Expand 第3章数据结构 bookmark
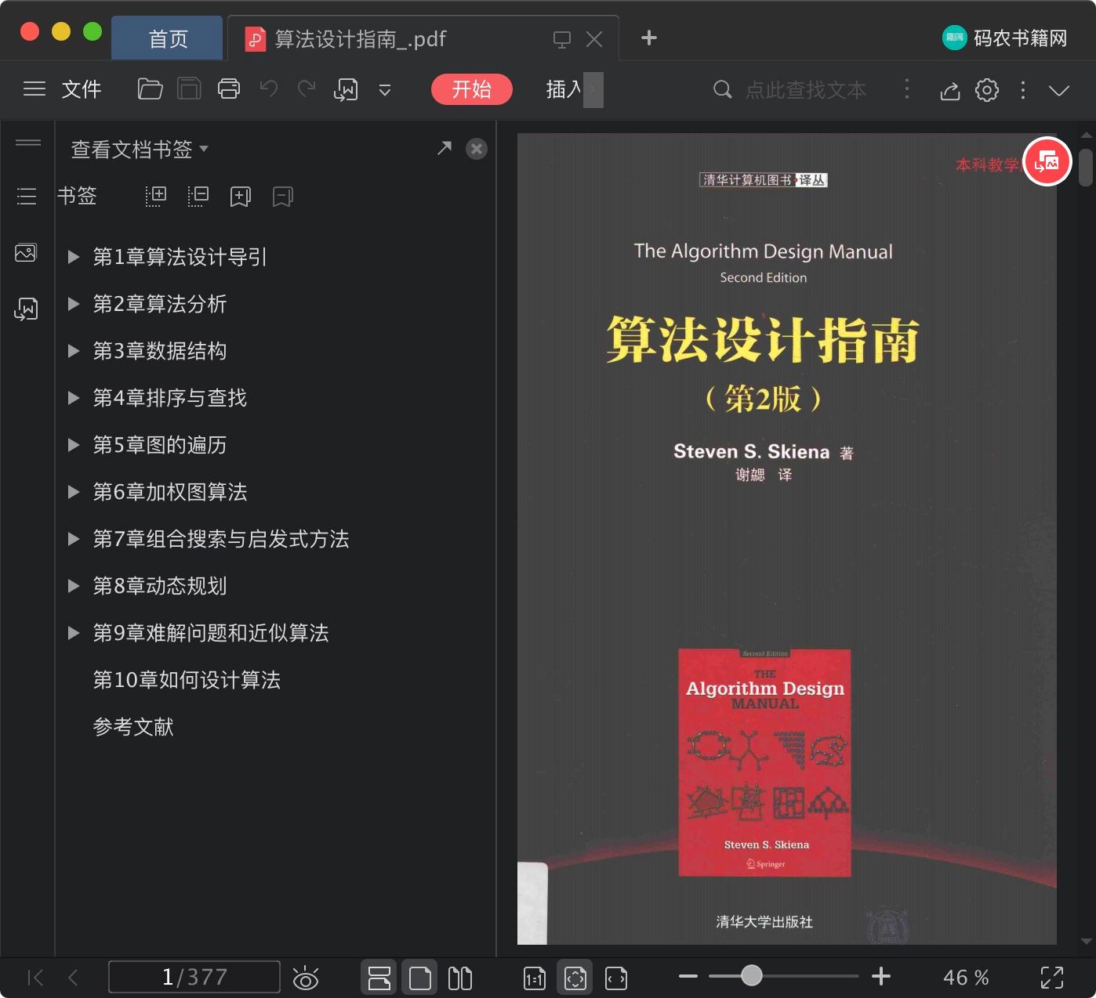 pos(74,351)
